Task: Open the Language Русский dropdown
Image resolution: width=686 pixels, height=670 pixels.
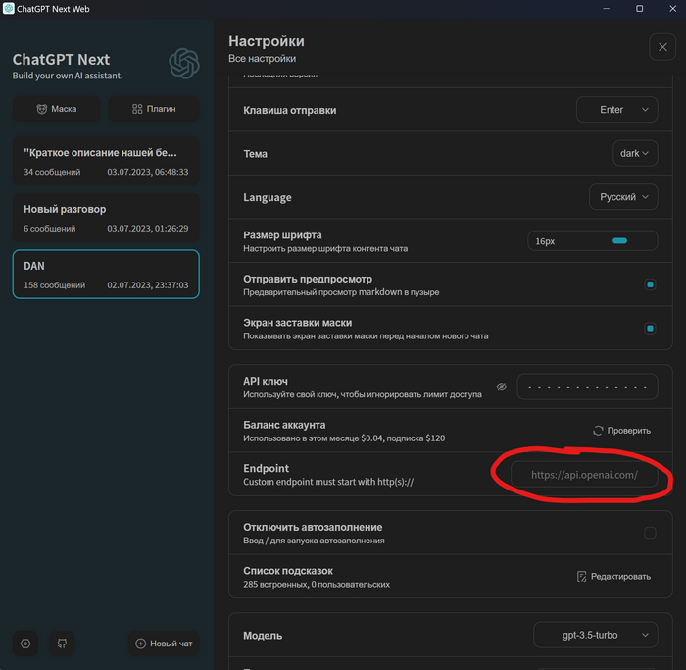Action: 623,197
